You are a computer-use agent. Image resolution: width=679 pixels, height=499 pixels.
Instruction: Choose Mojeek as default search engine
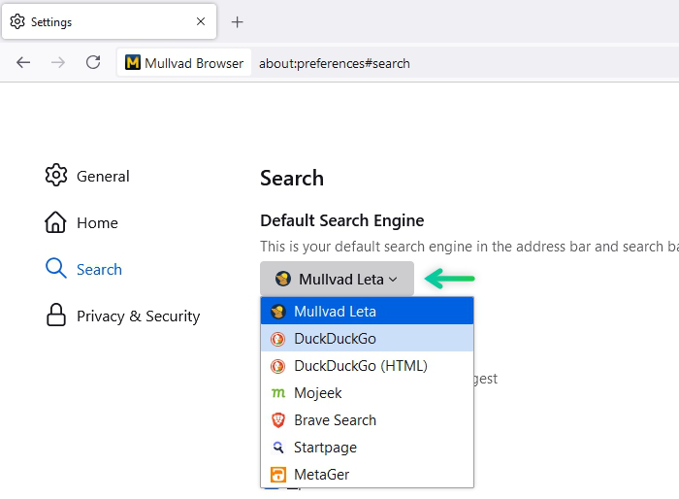(x=368, y=393)
